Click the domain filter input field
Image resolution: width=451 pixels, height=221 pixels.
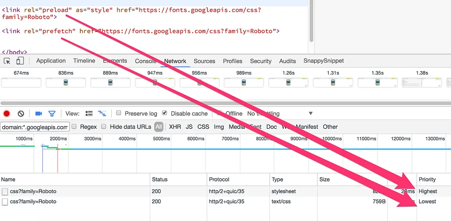tap(35, 127)
